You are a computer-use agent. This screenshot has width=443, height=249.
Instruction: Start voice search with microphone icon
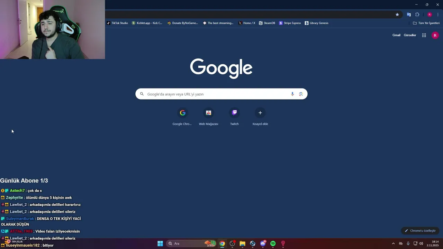292,94
